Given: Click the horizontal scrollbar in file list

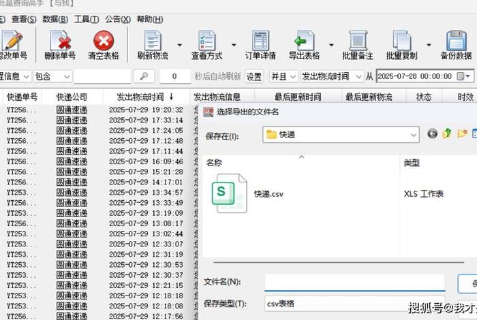Looking at the screenshot, I should [x=339, y=262].
